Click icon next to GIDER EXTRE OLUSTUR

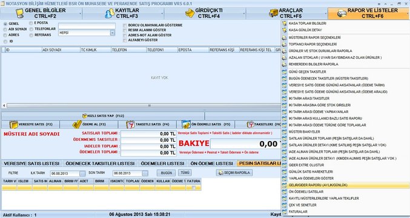(285, 165)
